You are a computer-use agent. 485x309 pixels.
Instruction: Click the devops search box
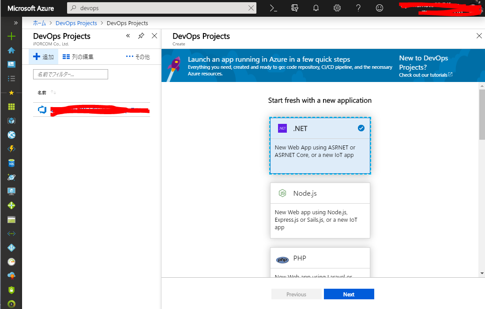[x=162, y=8]
